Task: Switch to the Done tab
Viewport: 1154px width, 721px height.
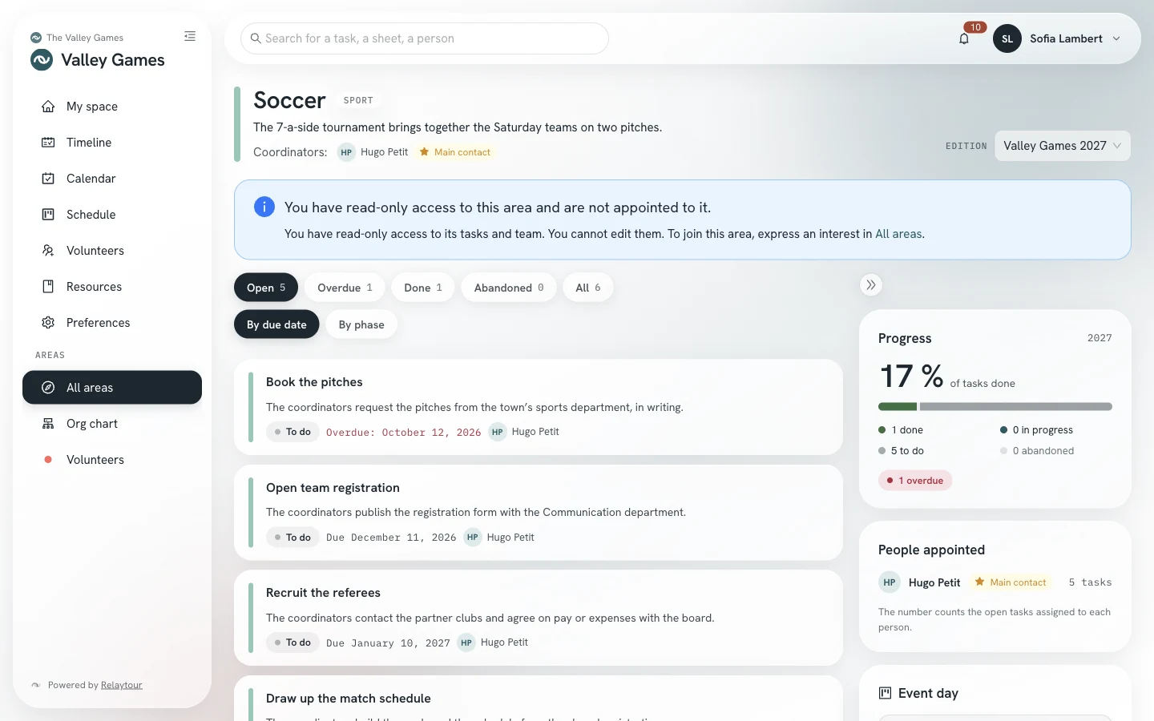Action: pos(423,288)
